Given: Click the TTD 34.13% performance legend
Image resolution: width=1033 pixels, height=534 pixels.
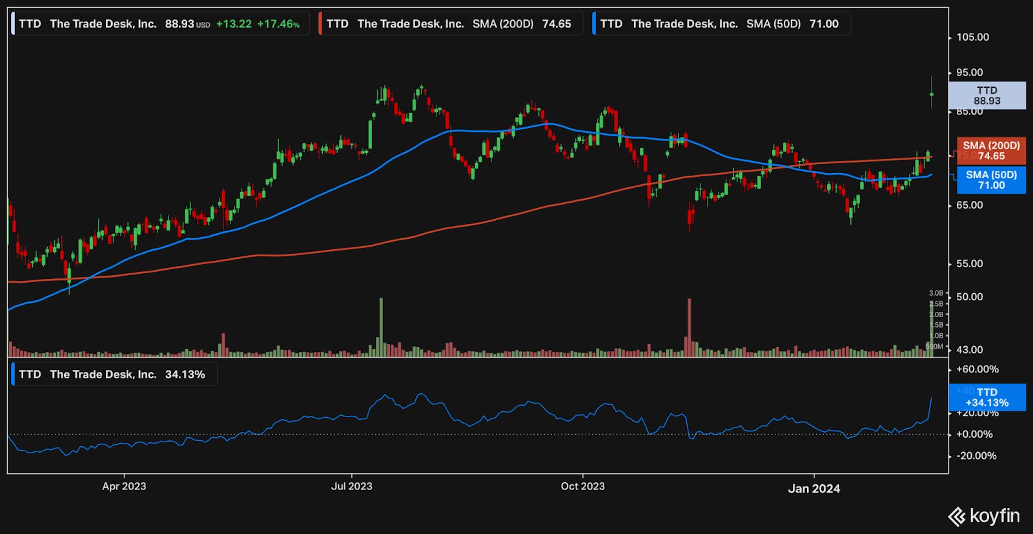Looking at the screenshot, I should pos(114,375).
